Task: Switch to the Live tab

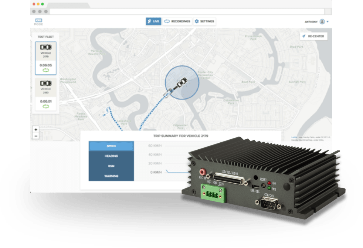Action: coord(153,21)
